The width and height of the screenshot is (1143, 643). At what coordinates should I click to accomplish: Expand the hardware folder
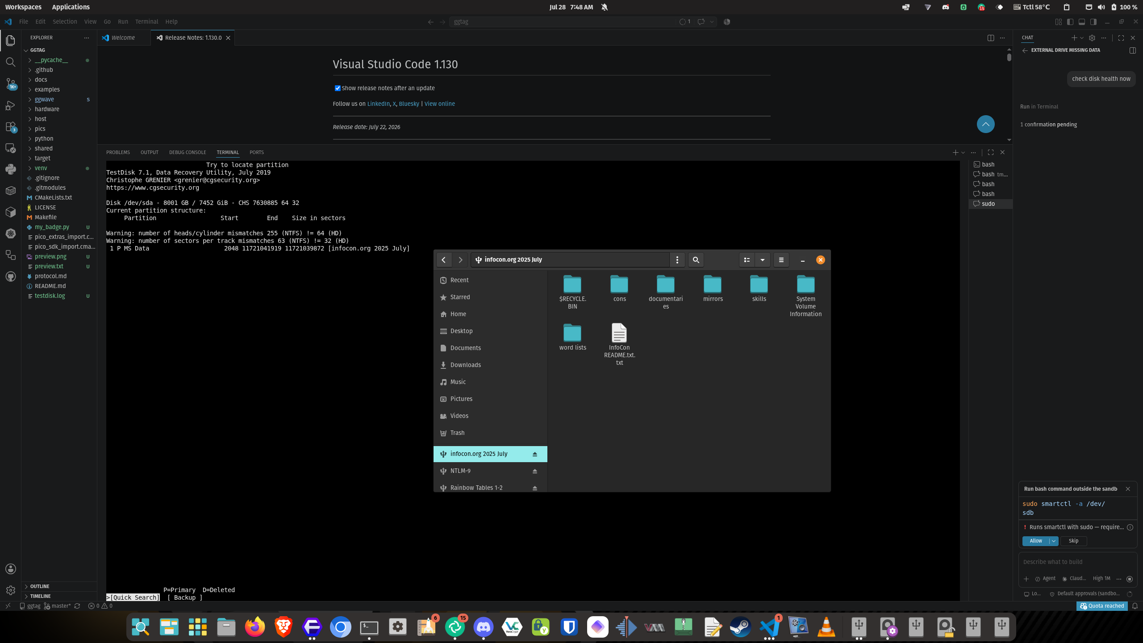(47, 109)
